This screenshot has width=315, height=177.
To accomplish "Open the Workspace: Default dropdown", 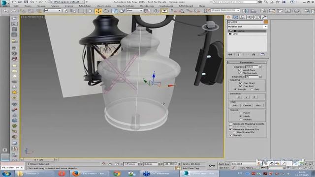I will tap(69, 2).
